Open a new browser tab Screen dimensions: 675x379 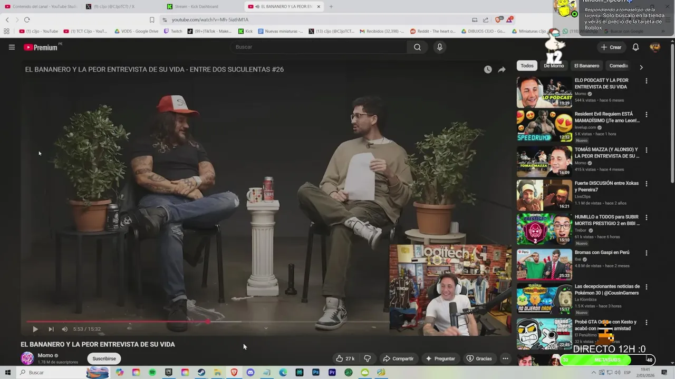(331, 6)
